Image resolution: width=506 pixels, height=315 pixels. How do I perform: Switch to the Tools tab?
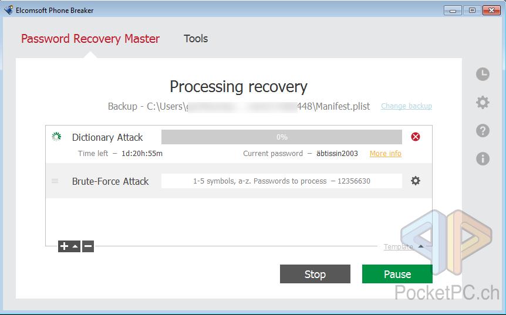(195, 39)
